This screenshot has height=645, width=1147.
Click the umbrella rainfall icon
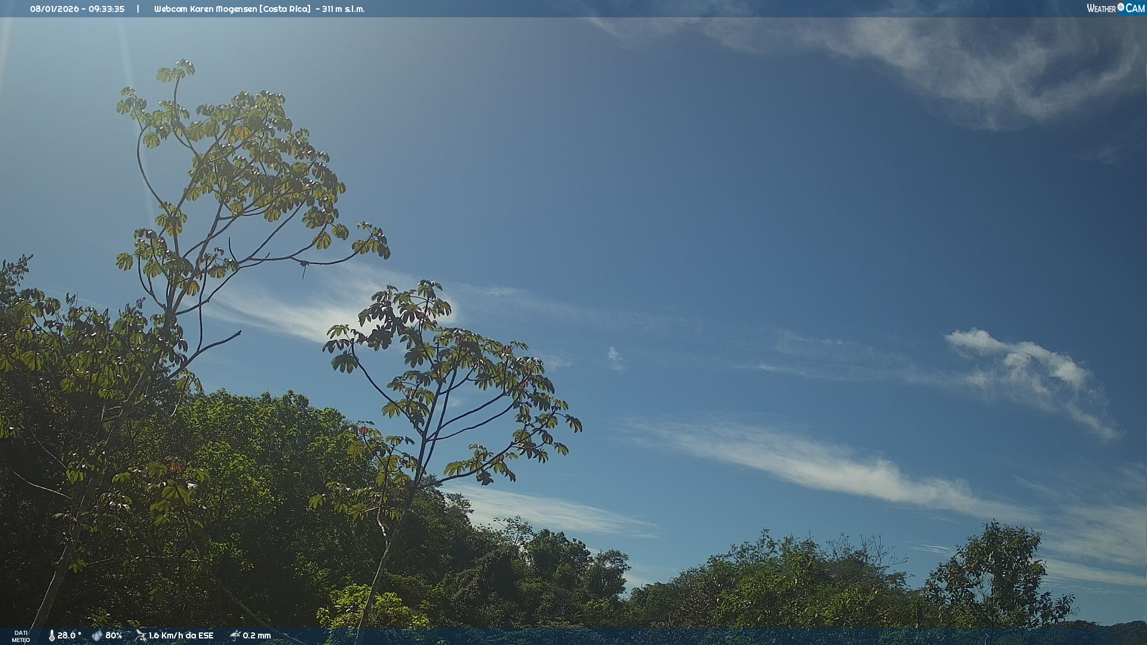(235, 635)
